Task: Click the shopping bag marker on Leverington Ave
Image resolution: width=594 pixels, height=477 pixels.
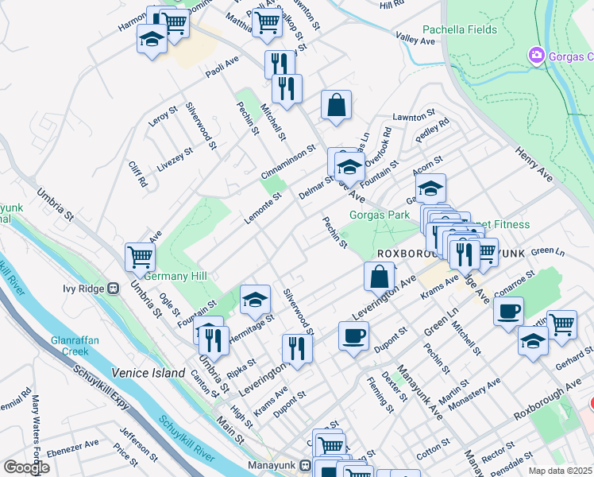Action: click(x=380, y=277)
